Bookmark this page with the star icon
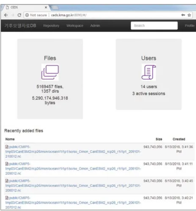 189,15
